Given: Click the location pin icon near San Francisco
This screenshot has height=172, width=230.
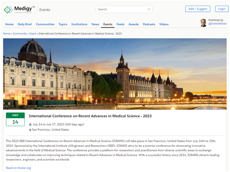Looking at the screenshot, I should pyautogui.click(x=30, y=130).
